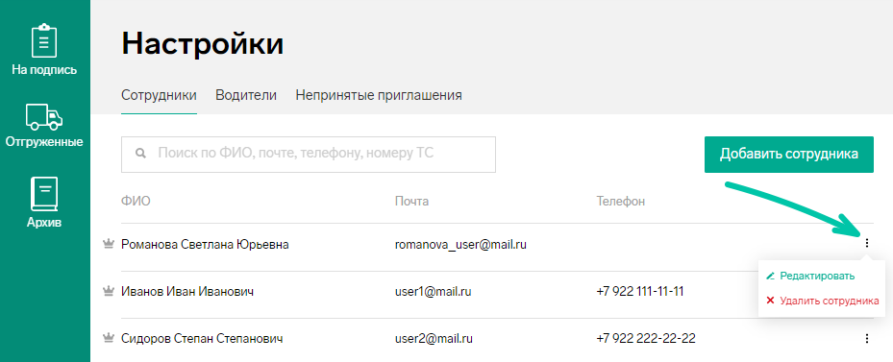The width and height of the screenshot is (893, 362).
Task: Open the На подпись clipboard icon
Action: [44, 40]
